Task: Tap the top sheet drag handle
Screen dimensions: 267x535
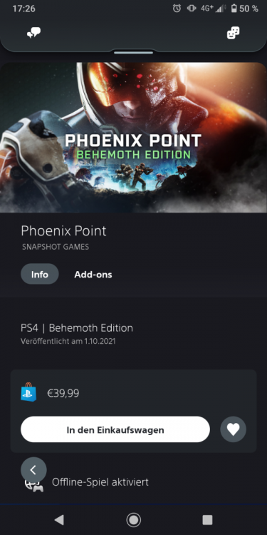Action: tap(134, 53)
